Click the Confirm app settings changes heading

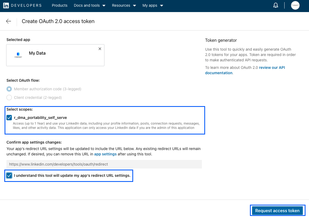click(34, 142)
